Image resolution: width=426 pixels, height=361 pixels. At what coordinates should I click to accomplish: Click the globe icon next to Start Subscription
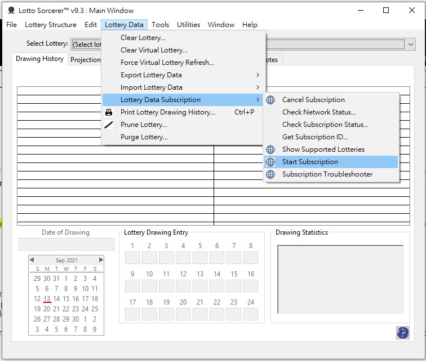coord(270,162)
